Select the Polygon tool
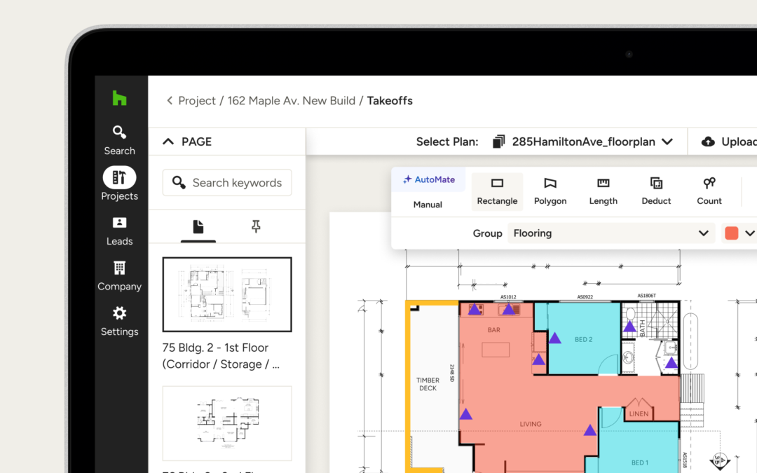This screenshot has height=473, width=757. (550, 191)
